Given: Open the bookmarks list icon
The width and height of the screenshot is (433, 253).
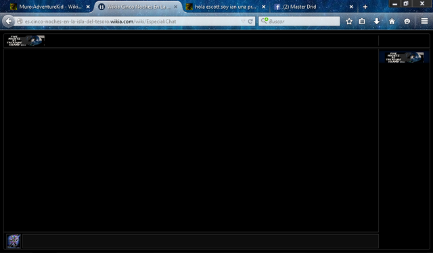Looking at the screenshot, I should click(362, 21).
